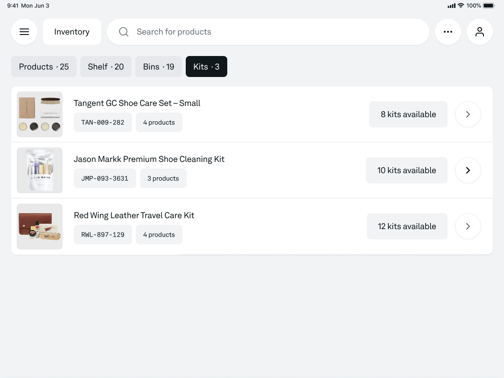Tap the cellular signal bars icon
The image size is (504, 378).
pos(451,6)
